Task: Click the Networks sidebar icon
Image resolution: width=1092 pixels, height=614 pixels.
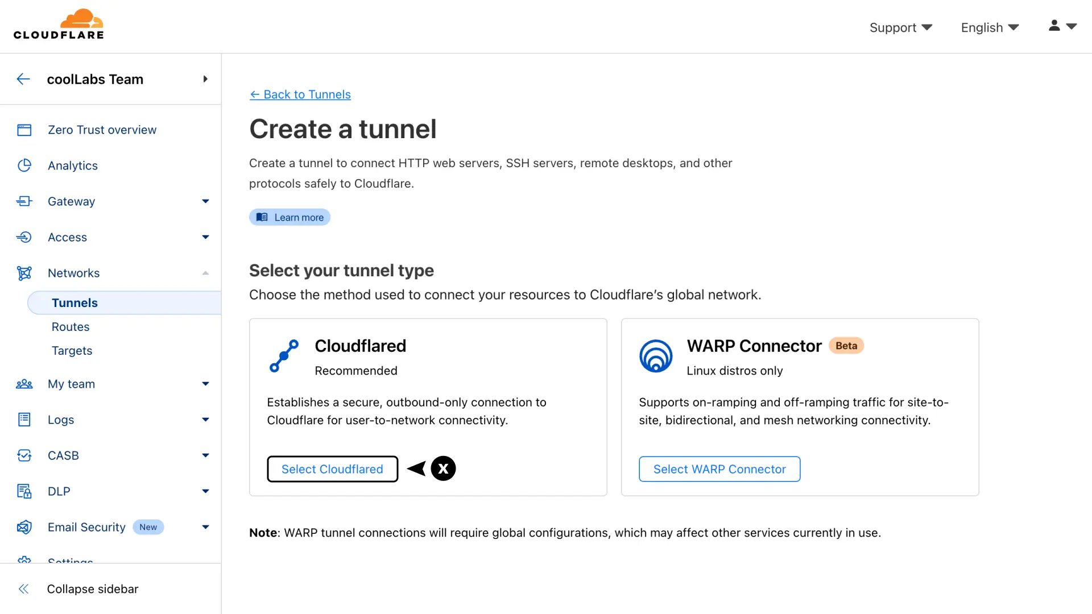Action: 24,273
